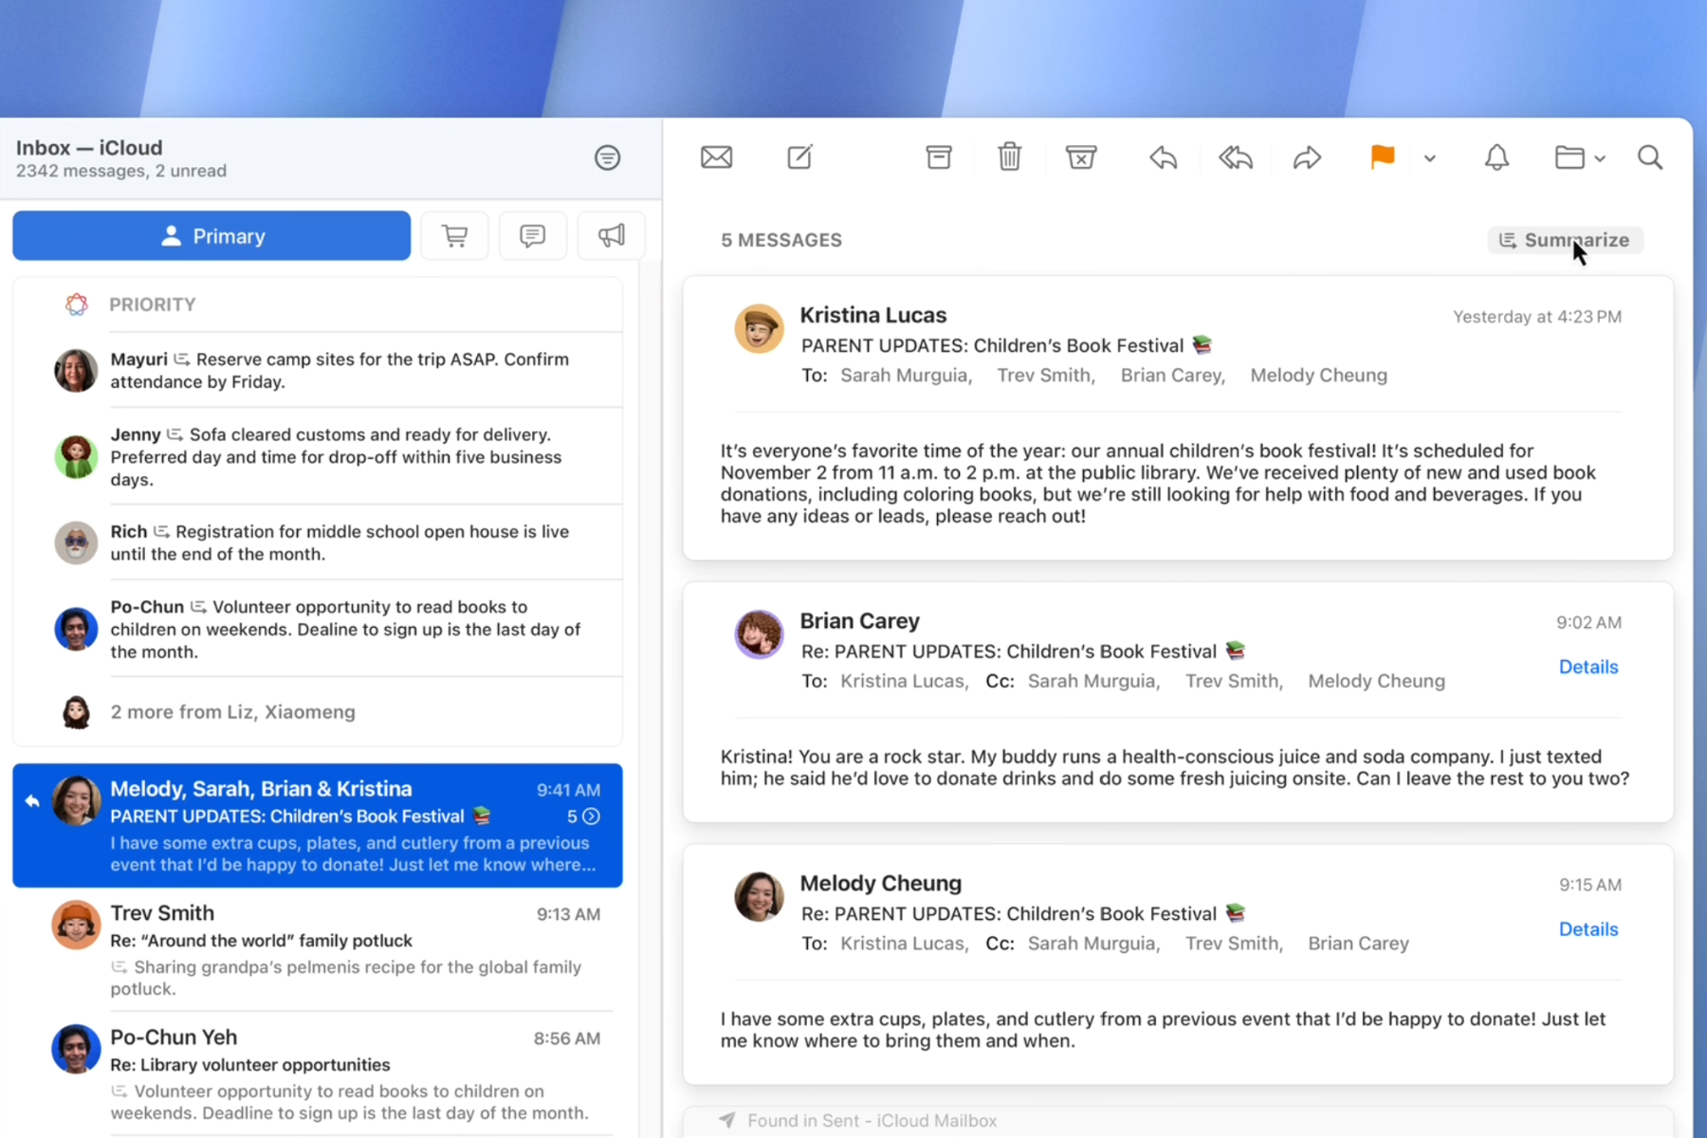Open Trev Smith's family potluck email
The image size is (1707, 1138).
[x=322, y=948]
